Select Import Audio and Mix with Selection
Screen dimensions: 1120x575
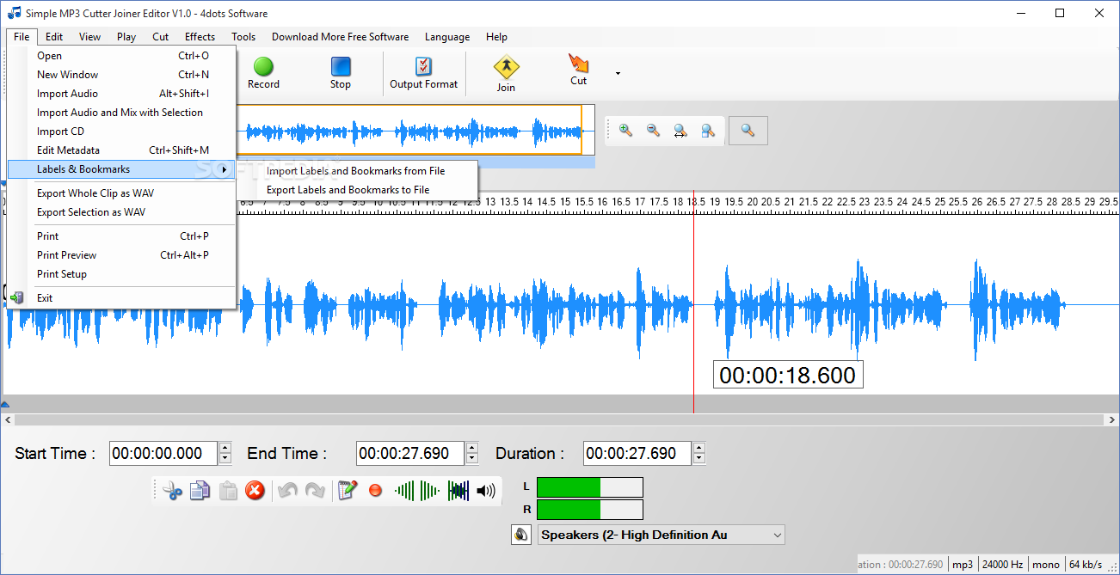(121, 113)
